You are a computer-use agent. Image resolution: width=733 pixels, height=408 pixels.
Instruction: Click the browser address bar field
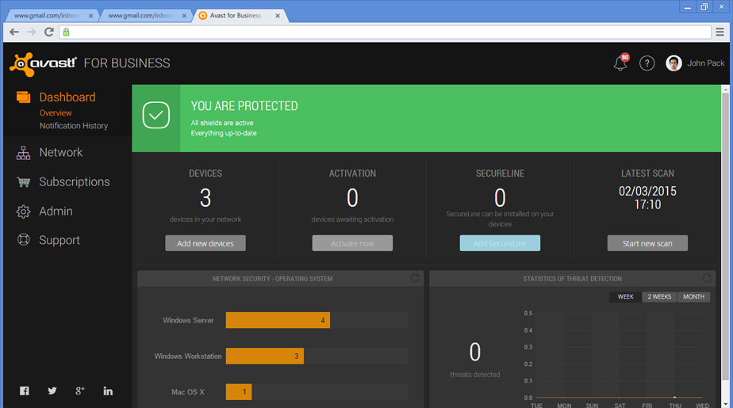[386, 32]
